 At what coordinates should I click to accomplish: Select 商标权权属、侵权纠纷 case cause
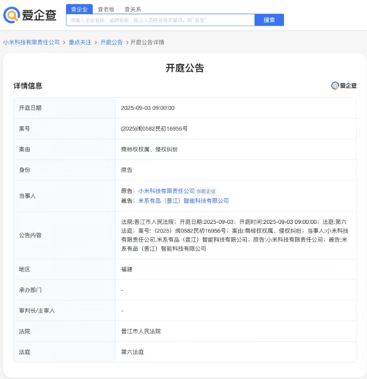[x=150, y=150]
